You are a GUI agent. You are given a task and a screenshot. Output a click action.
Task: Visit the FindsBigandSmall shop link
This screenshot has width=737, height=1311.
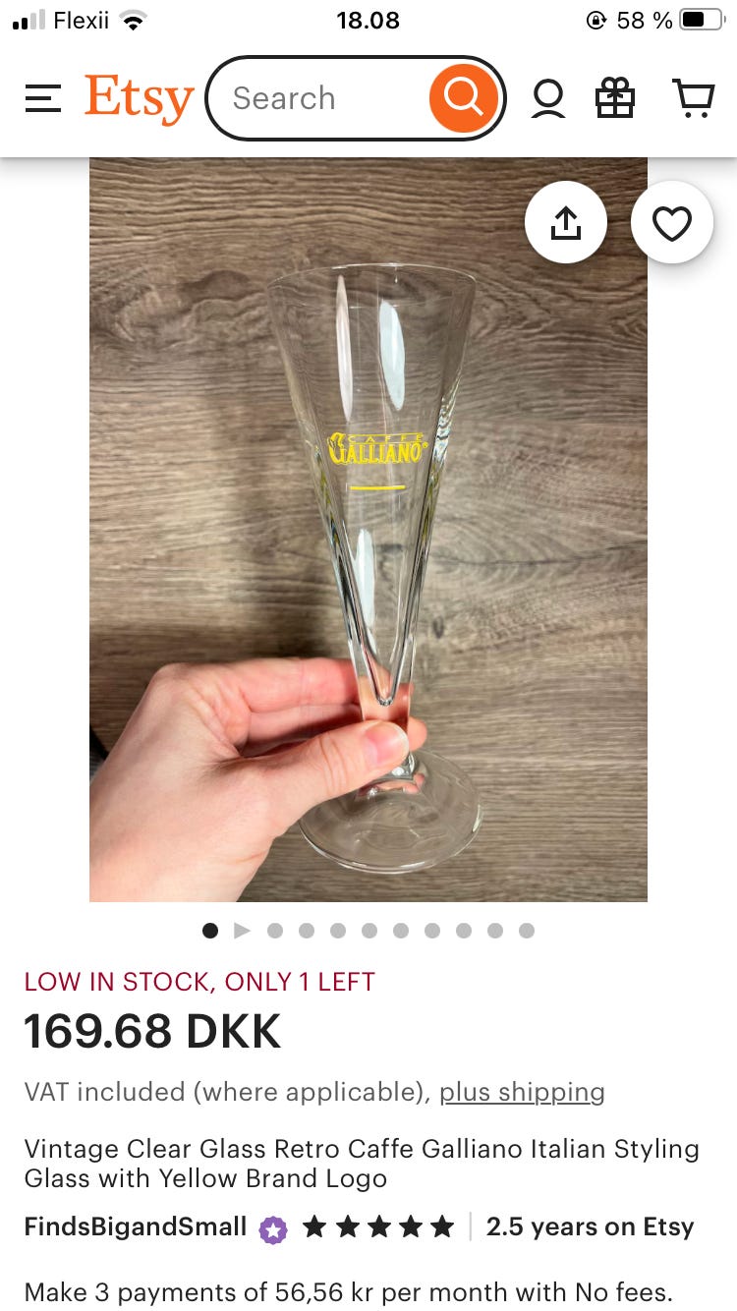pos(136,1226)
